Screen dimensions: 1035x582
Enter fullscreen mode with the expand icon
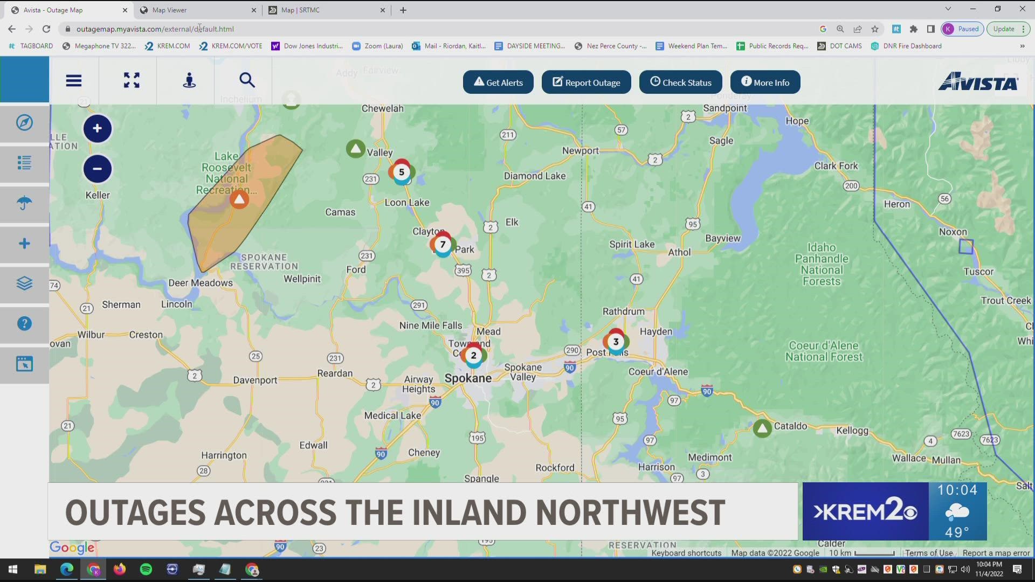(x=131, y=80)
